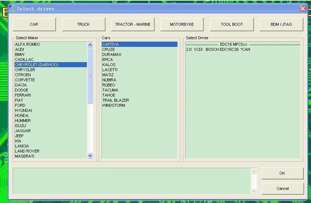The width and height of the screenshot is (311, 203).
Task: Switch to the MOTORBYKE category
Action: tap(182, 24)
